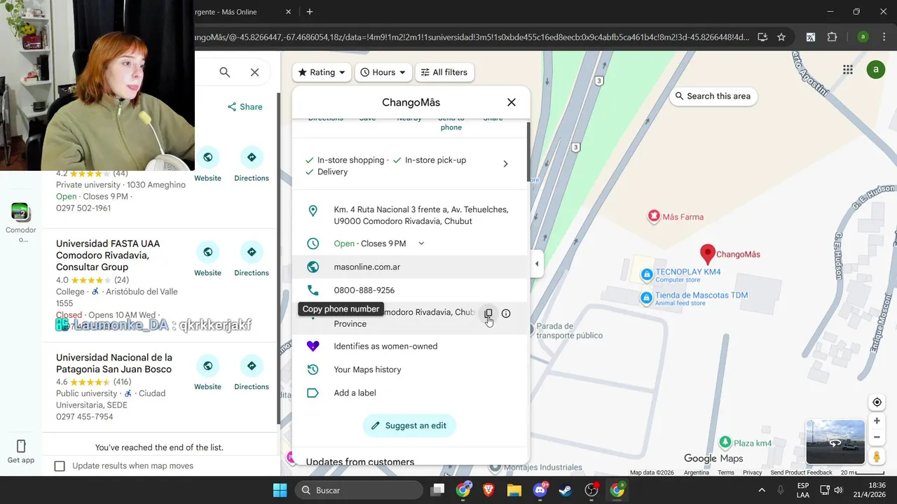Click the Send Product Feedback link
This screenshot has width=897, height=504.
click(801, 472)
